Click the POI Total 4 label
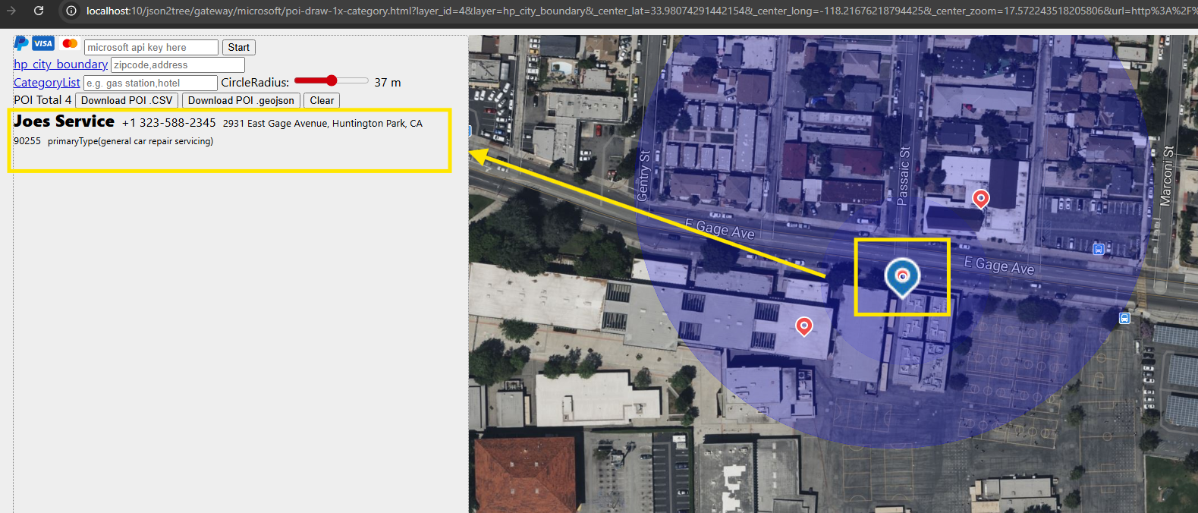Viewport: 1198px width, 513px height. pyautogui.click(x=42, y=100)
